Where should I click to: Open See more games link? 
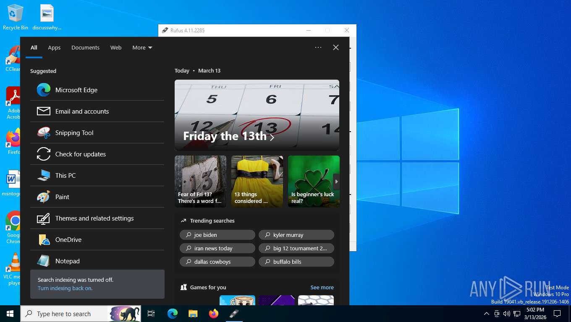(322, 287)
